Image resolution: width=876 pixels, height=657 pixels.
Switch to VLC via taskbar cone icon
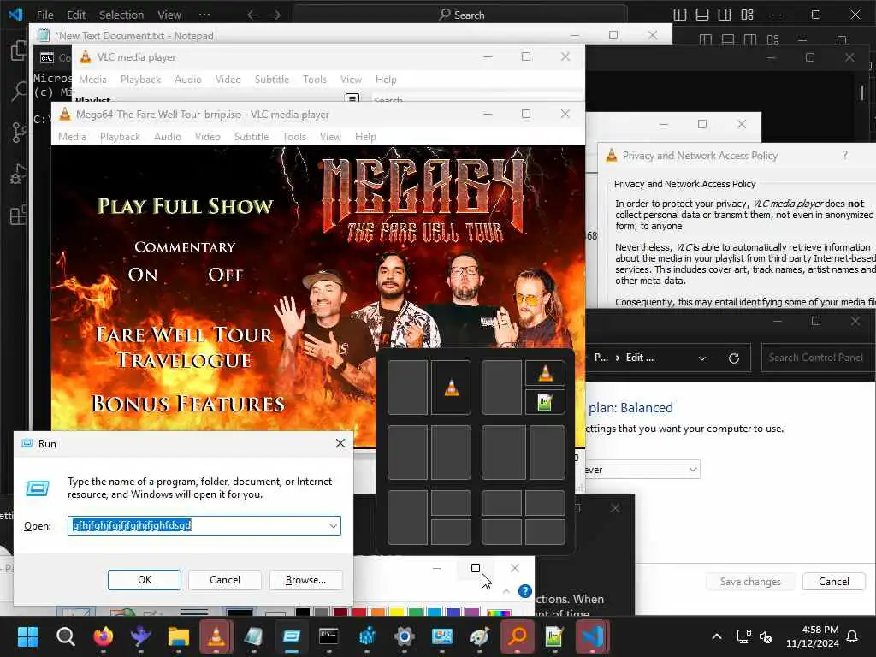(x=216, y=636)
